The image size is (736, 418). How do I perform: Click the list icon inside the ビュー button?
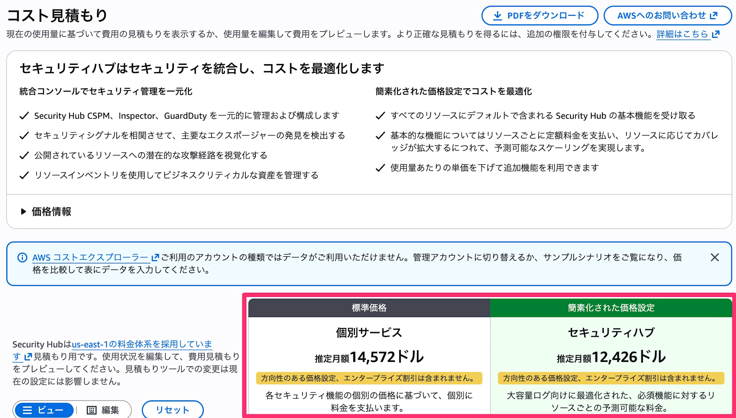[x=27, y=410]
